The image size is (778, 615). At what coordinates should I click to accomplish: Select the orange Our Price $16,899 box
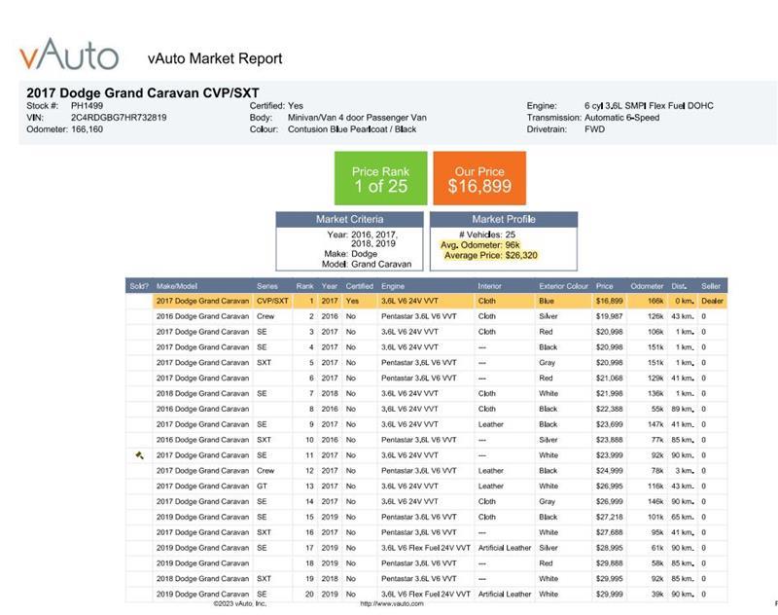point(479,178)
